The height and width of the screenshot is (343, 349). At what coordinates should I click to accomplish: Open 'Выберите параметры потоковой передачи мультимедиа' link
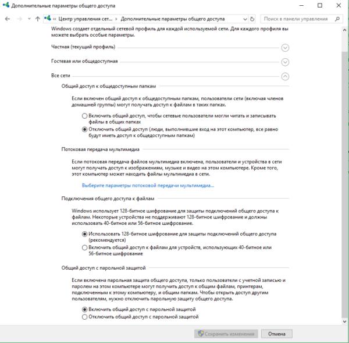(148, 185)
